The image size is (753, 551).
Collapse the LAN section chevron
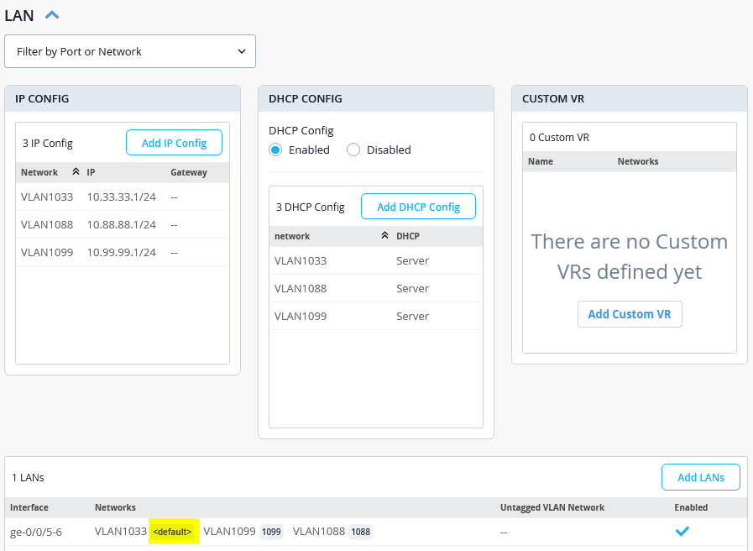pos(52,15)
